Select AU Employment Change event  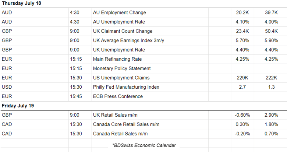pos(119,13)
